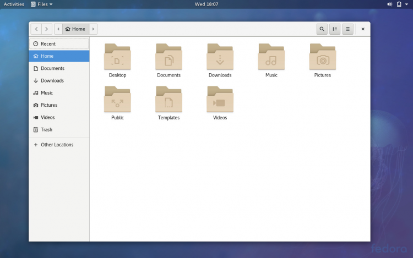The height and width of the screenshot is (258, 413).
Task: Open the Videos folder icon
Action: coord(220,100)
